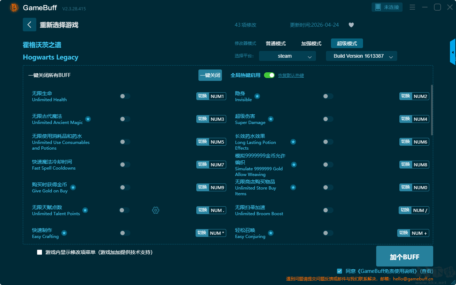Click 未连接 connection button
The image size is (456, 285).
pyautogui.click(x=387, y=7)
